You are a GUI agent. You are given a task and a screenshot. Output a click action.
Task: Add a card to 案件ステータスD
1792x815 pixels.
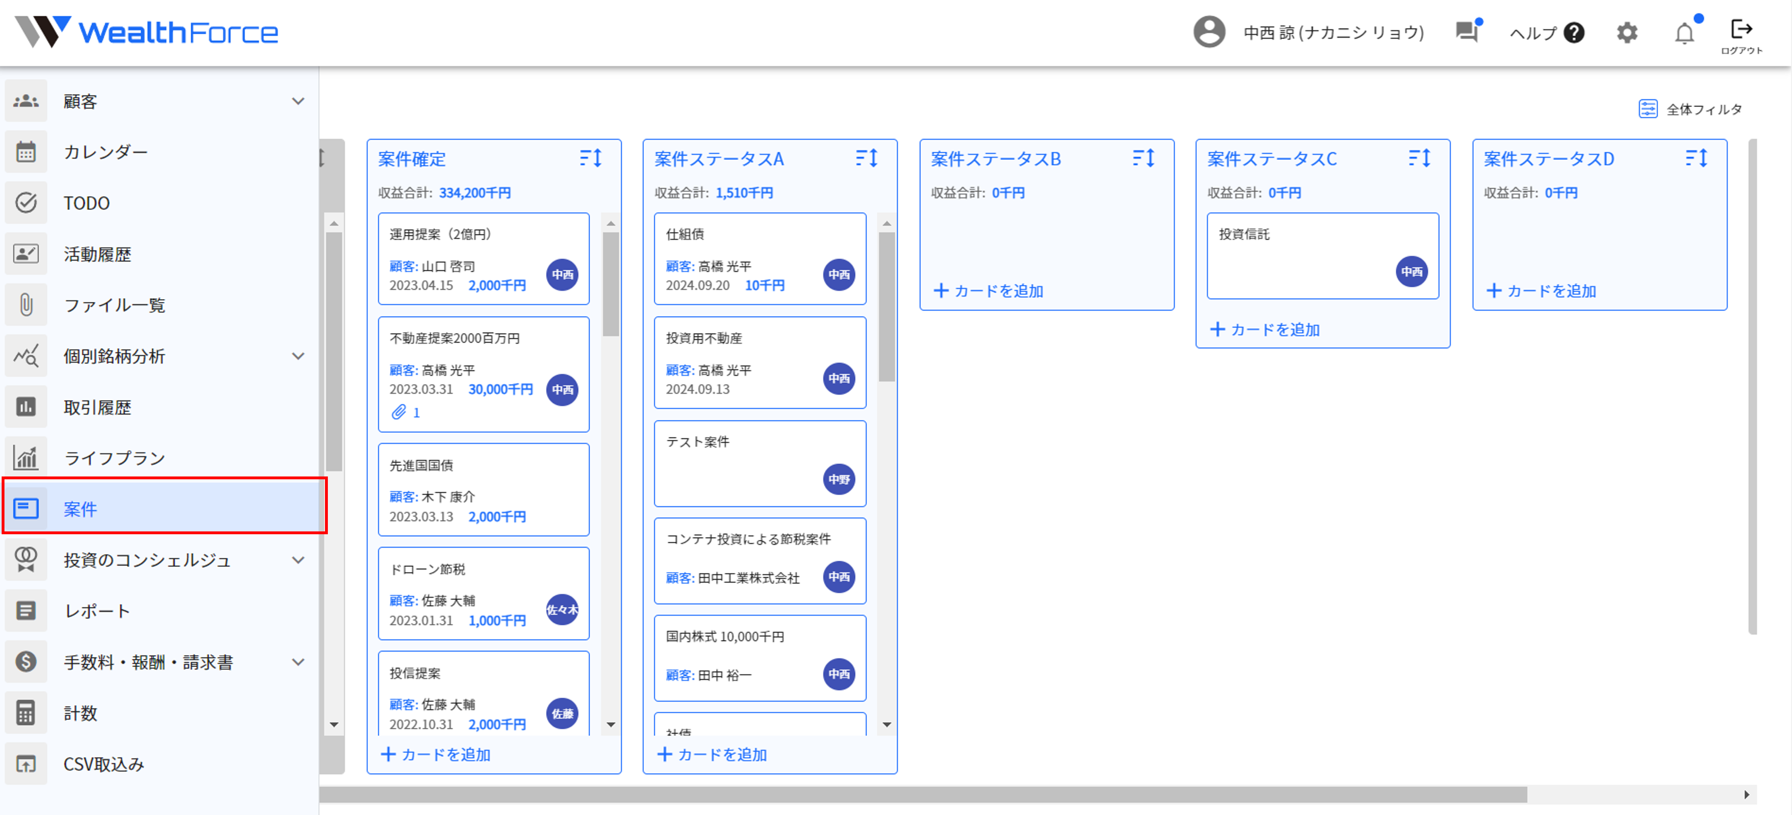(x=1541, y=291)
